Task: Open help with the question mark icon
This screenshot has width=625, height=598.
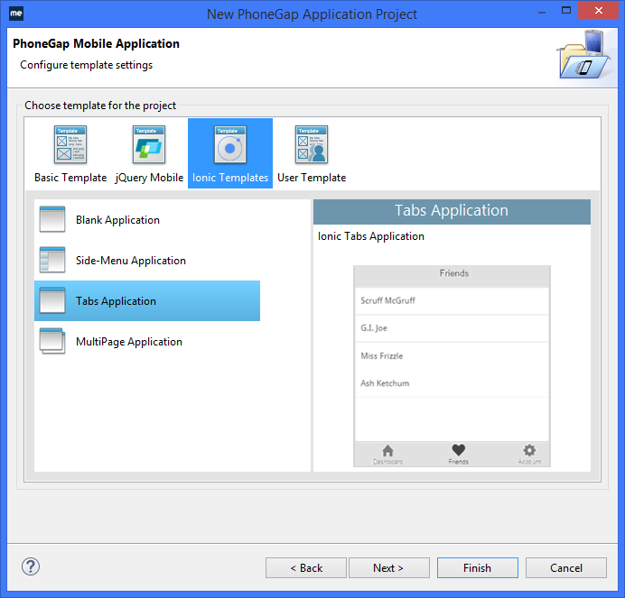Action: click(31, 567)
